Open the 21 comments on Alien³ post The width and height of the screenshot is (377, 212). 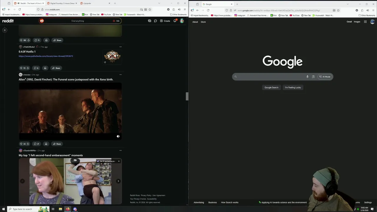(37, 144)
